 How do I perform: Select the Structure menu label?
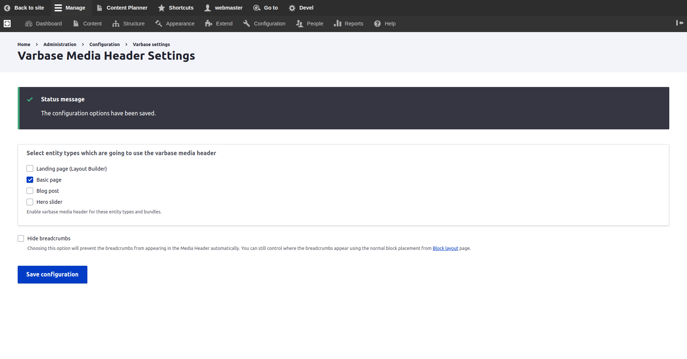point(134,24)
